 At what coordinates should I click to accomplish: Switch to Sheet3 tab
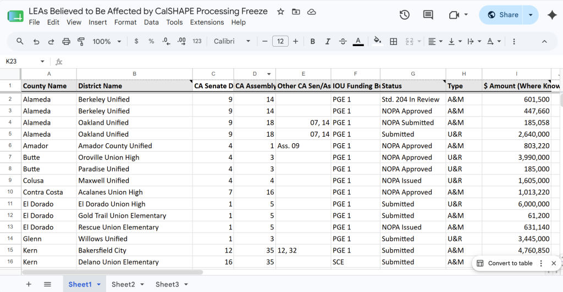click(167, 284)
